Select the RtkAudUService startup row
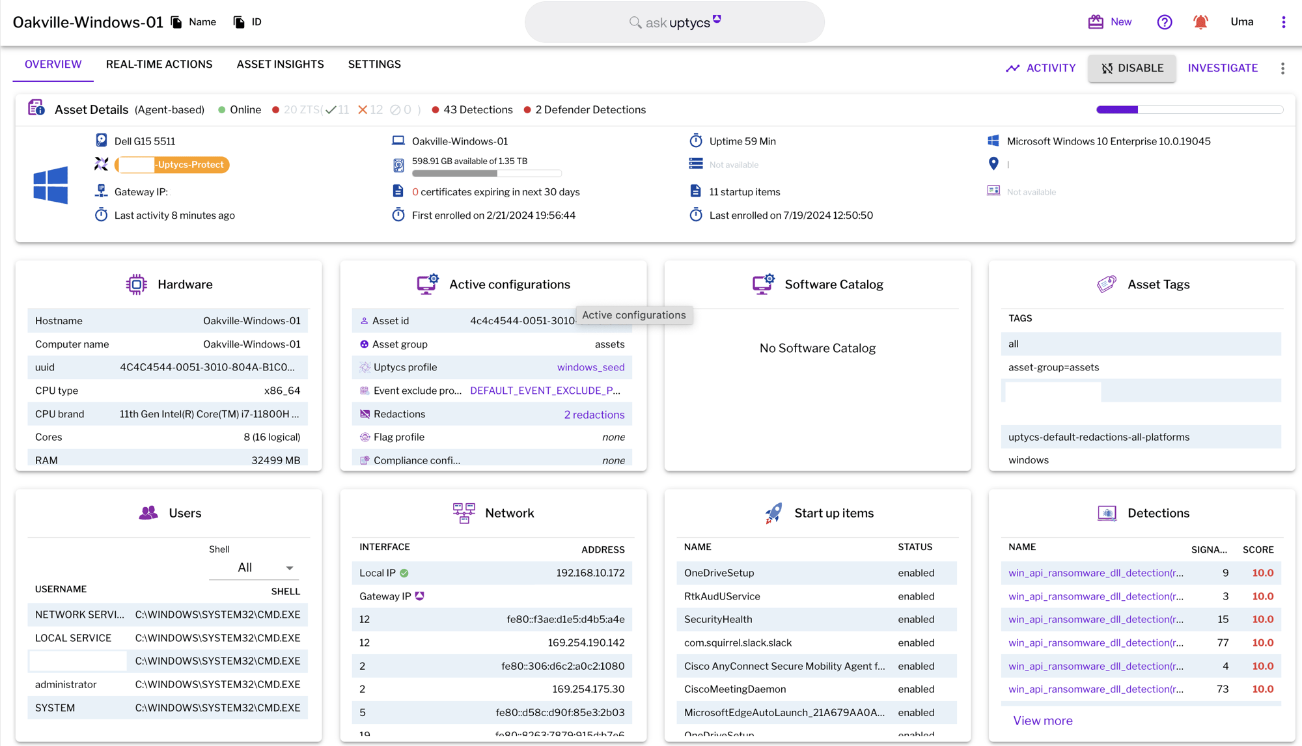The height and width of the screenshot is (746, 1302). point(816,596)
